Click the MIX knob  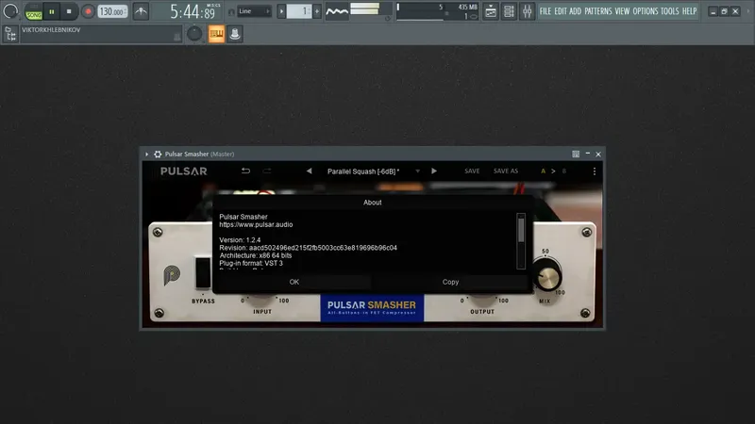(x=548, y=276)
